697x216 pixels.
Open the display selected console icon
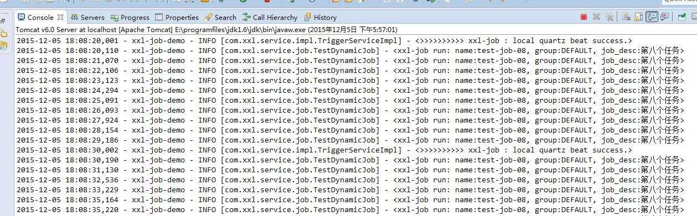[694, 17]
